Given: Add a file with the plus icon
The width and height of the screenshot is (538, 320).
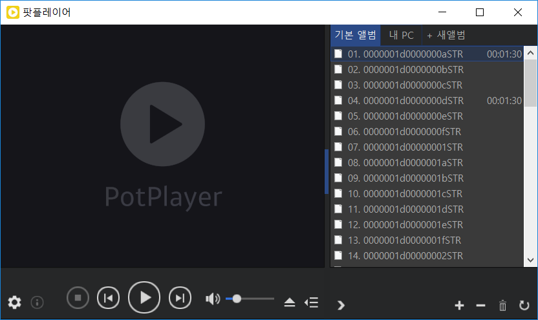Looking at the screenshot, I should click(459, 305).
